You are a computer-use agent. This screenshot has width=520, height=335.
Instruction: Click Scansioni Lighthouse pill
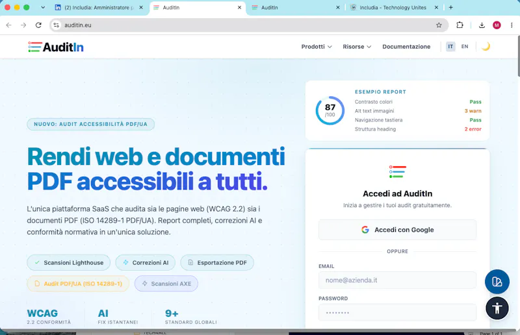click(69, 262)
